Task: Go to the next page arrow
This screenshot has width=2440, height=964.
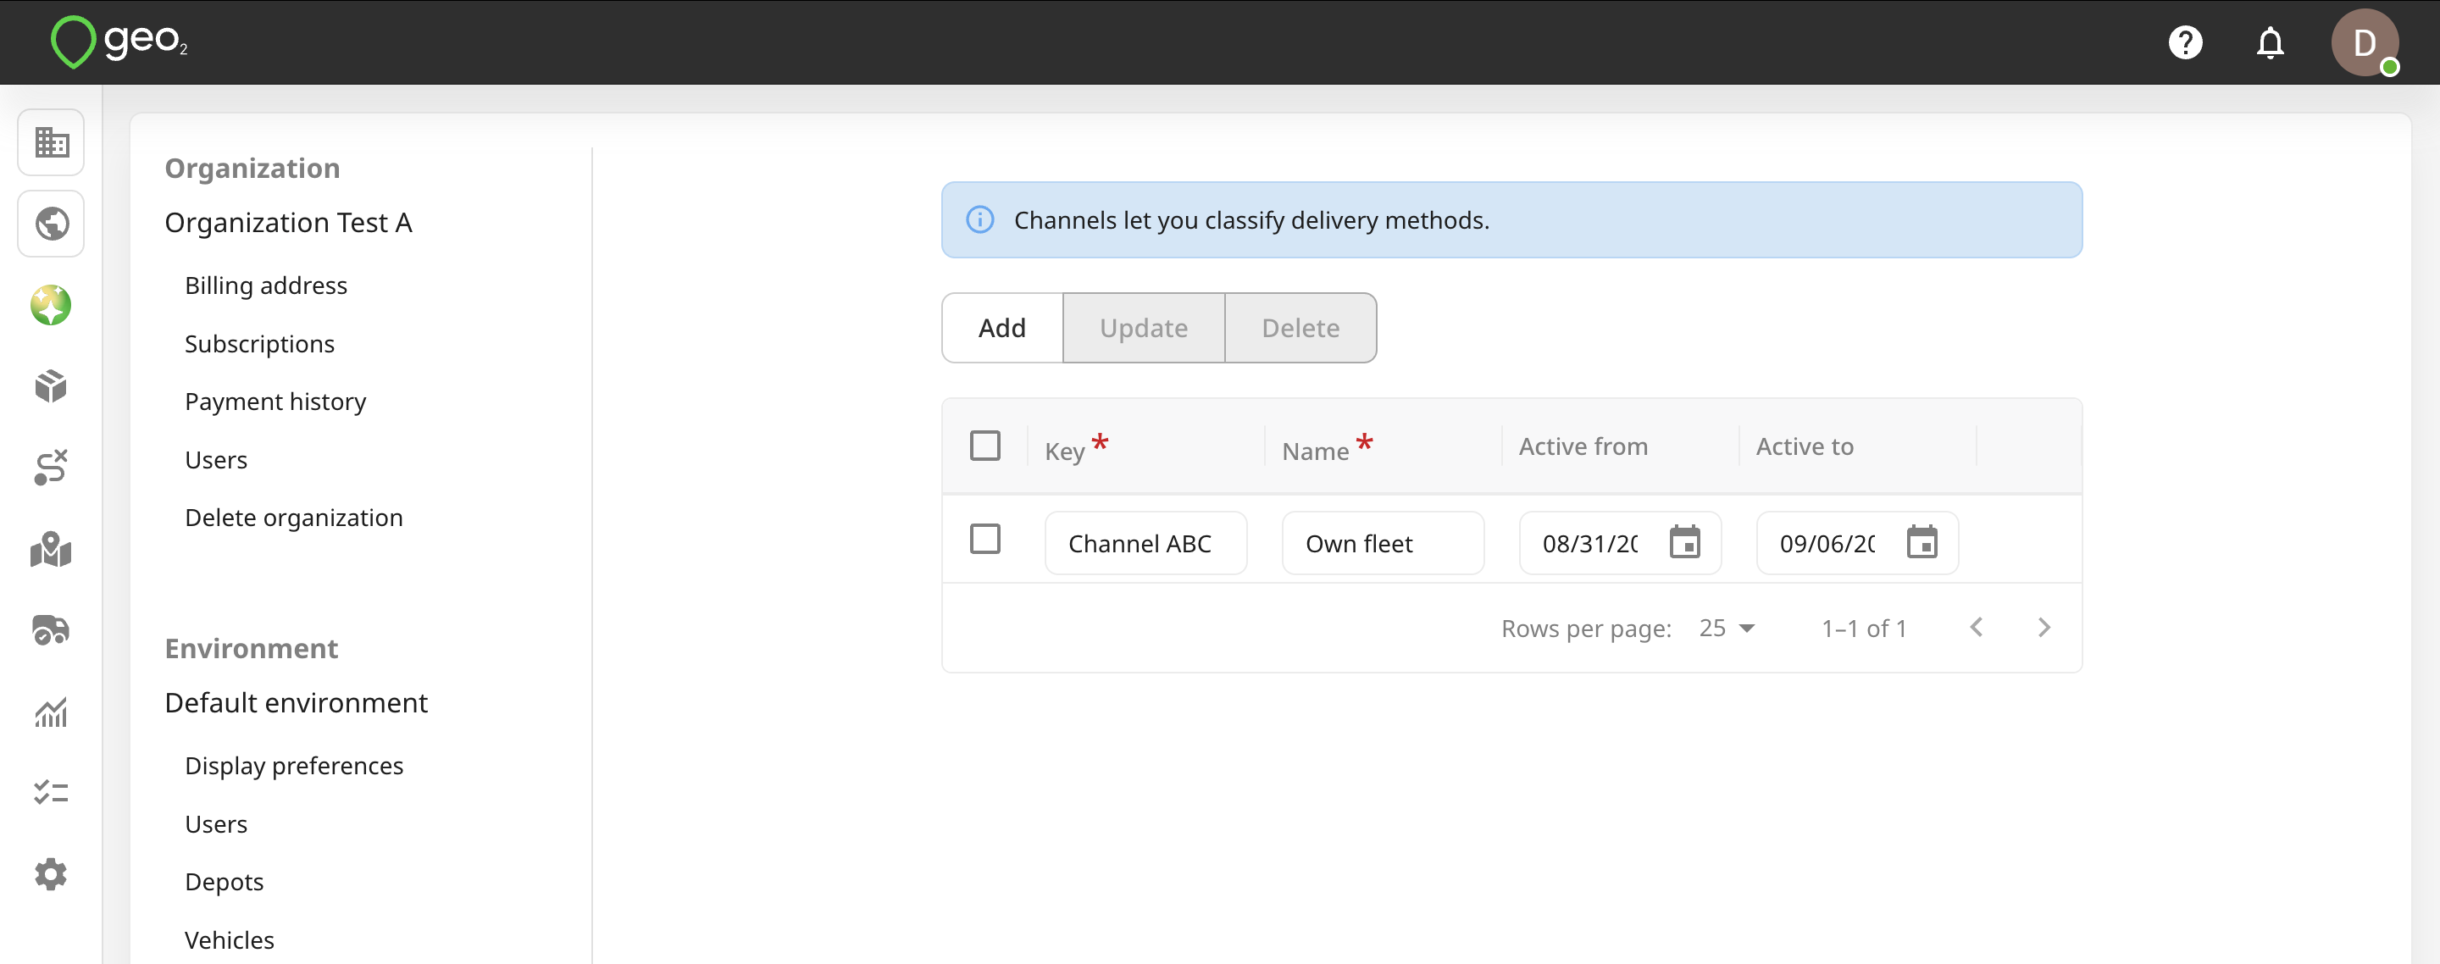Action: tap(2044, 628)
